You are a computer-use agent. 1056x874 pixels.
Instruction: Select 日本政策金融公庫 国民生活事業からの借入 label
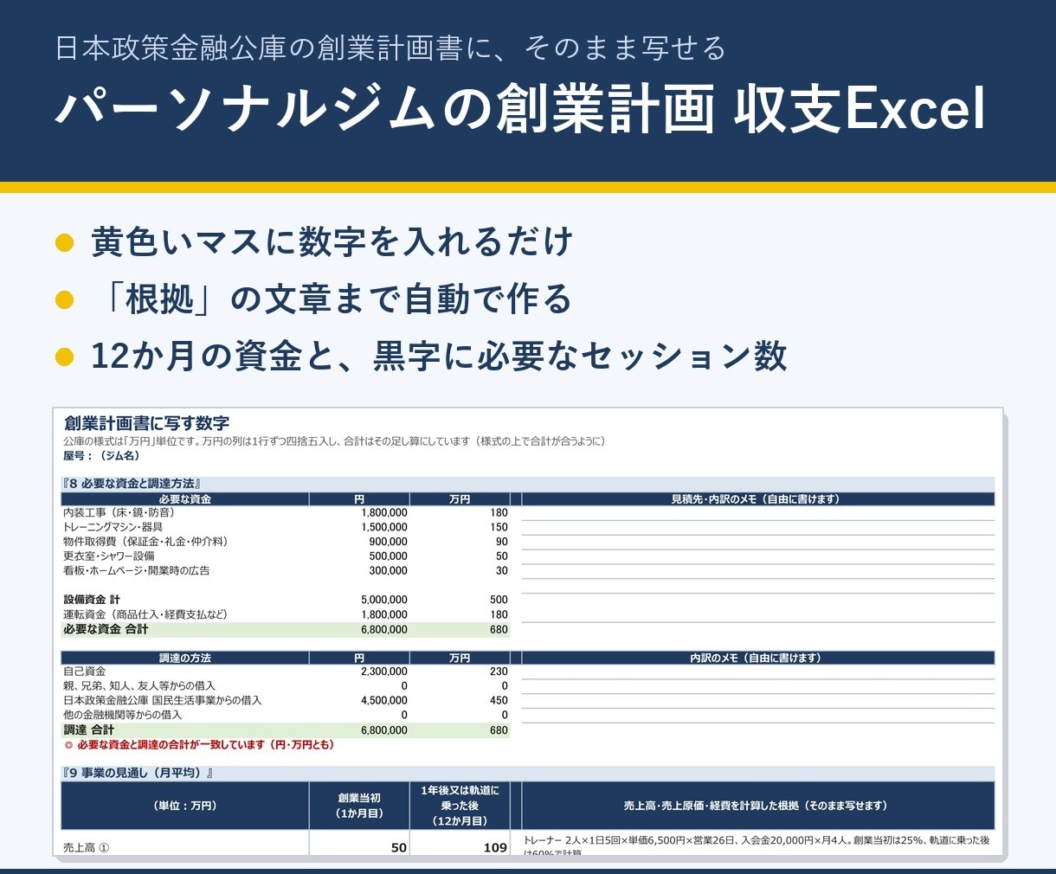(x=162, y=701)
